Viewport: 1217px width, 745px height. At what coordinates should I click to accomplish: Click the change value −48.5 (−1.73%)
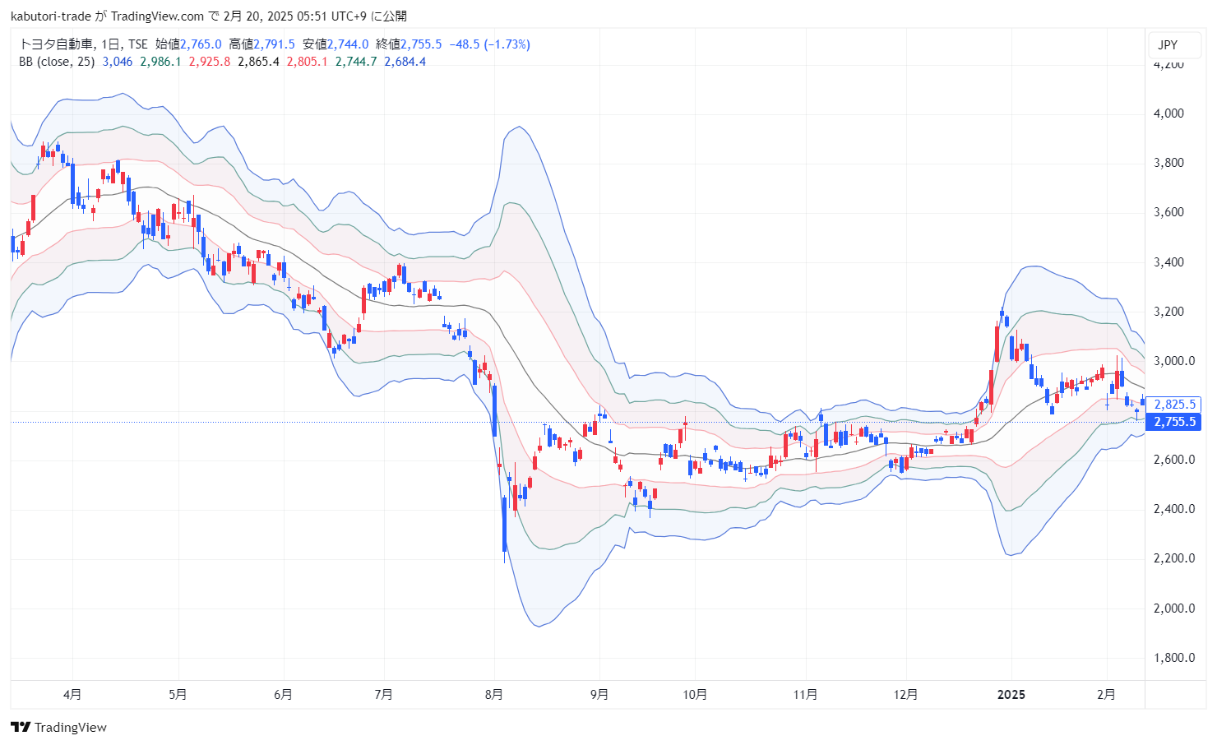pos(489,44)
